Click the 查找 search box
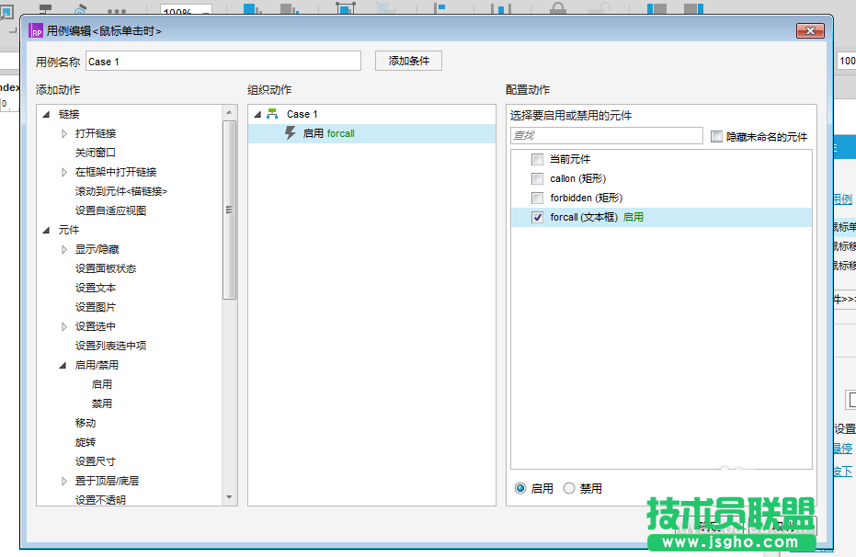This screenshot has width=856, height=557. click(606, 136)
